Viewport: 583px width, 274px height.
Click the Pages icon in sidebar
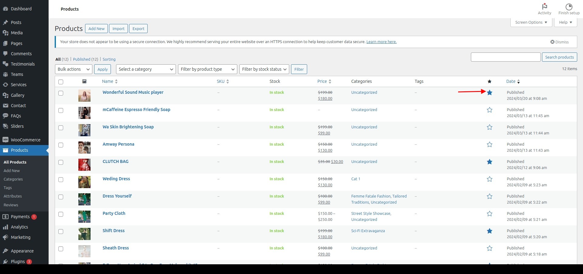pos(5,43)
